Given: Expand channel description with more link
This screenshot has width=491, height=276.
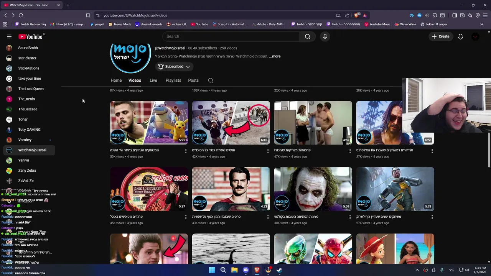Looking at the screenshot, I should point(275,56).
